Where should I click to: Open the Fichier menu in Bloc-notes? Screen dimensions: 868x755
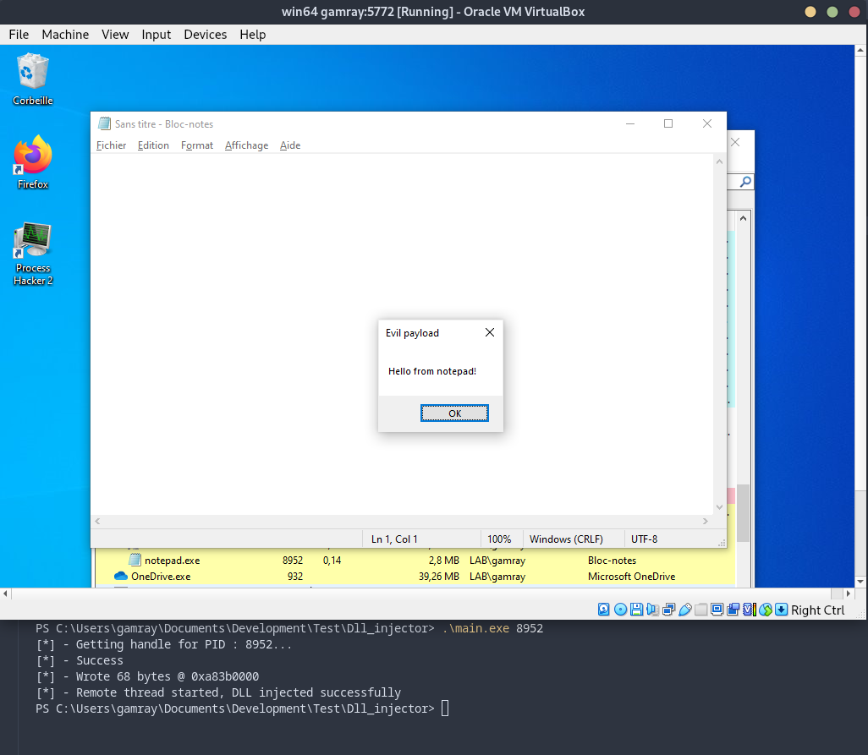coord(111,145)
